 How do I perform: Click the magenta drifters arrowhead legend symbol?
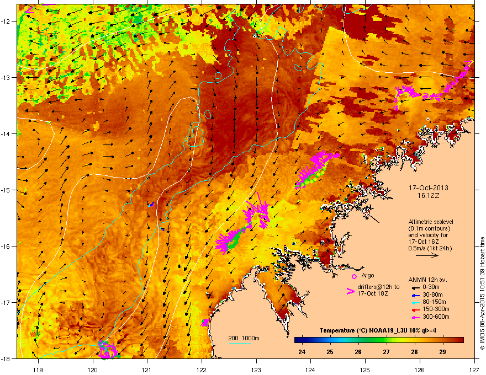tap(350, 291)
